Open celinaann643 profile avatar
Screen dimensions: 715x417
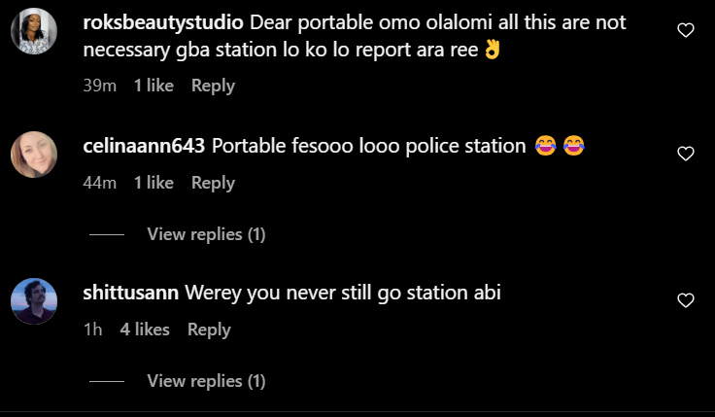click(34, 154)
